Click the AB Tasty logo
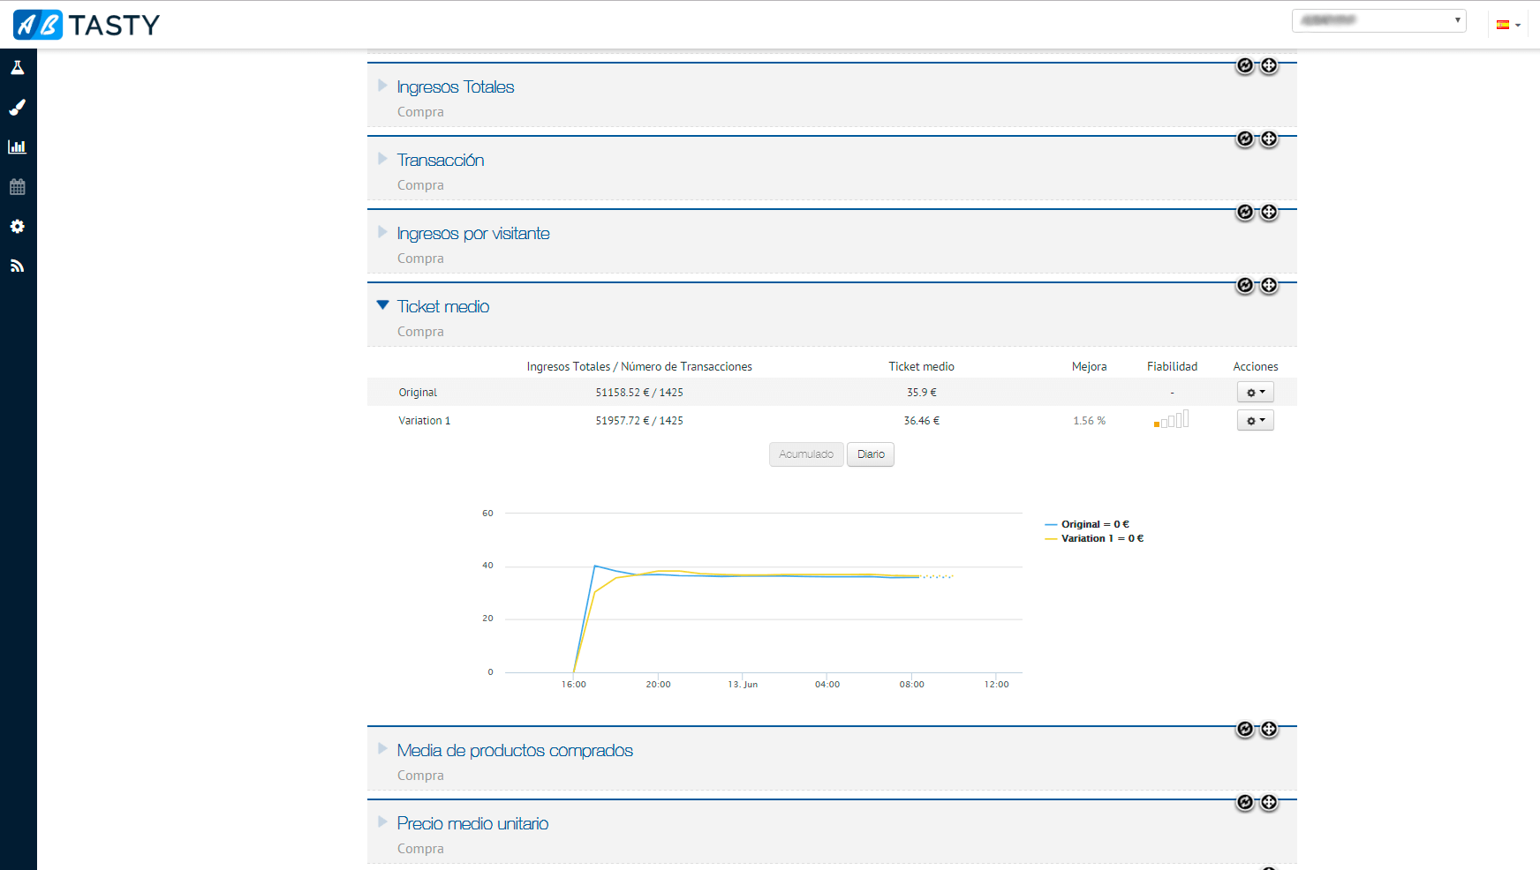 (x=87, y=25)
